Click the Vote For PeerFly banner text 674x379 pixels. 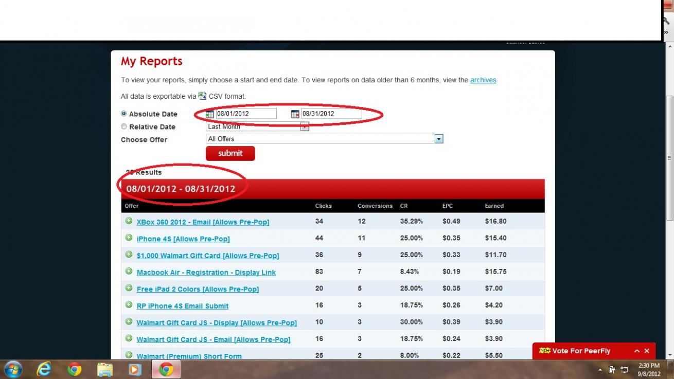581,351
